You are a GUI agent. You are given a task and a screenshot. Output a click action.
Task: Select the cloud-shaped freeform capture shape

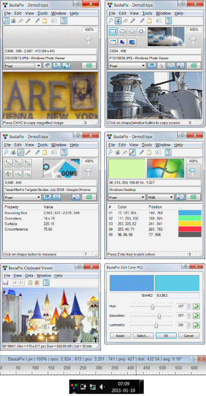pos(142,31)
